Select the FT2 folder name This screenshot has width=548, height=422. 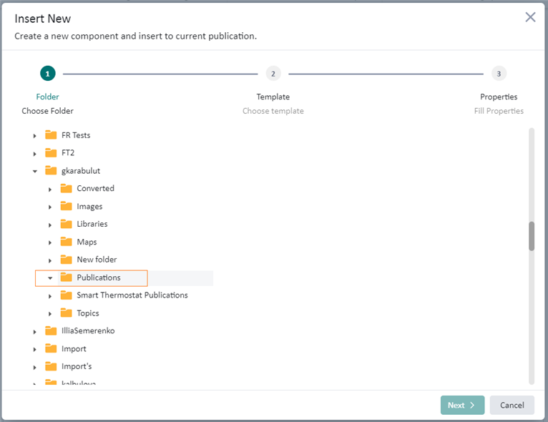pyautogui.click(x=68, y=153)
